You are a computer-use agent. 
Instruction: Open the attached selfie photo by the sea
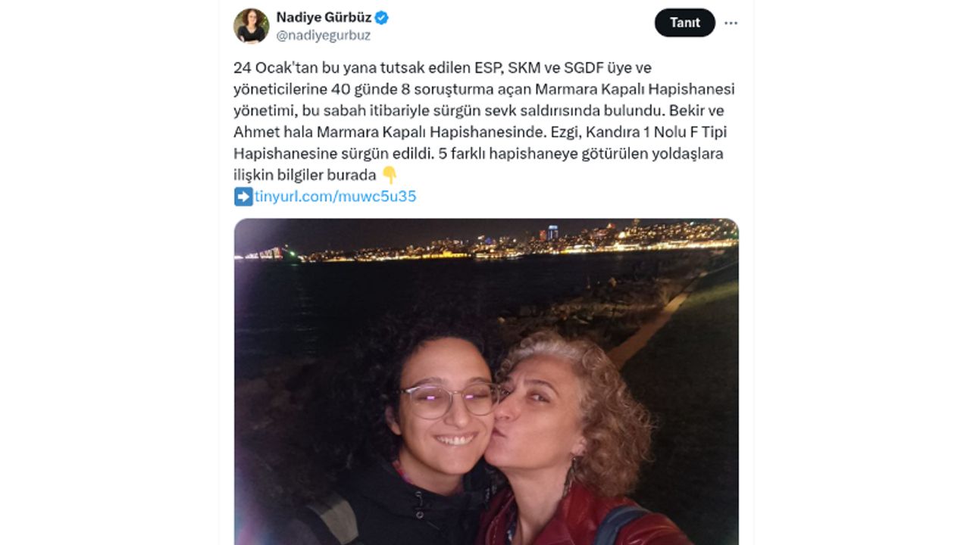coord(486,381)
